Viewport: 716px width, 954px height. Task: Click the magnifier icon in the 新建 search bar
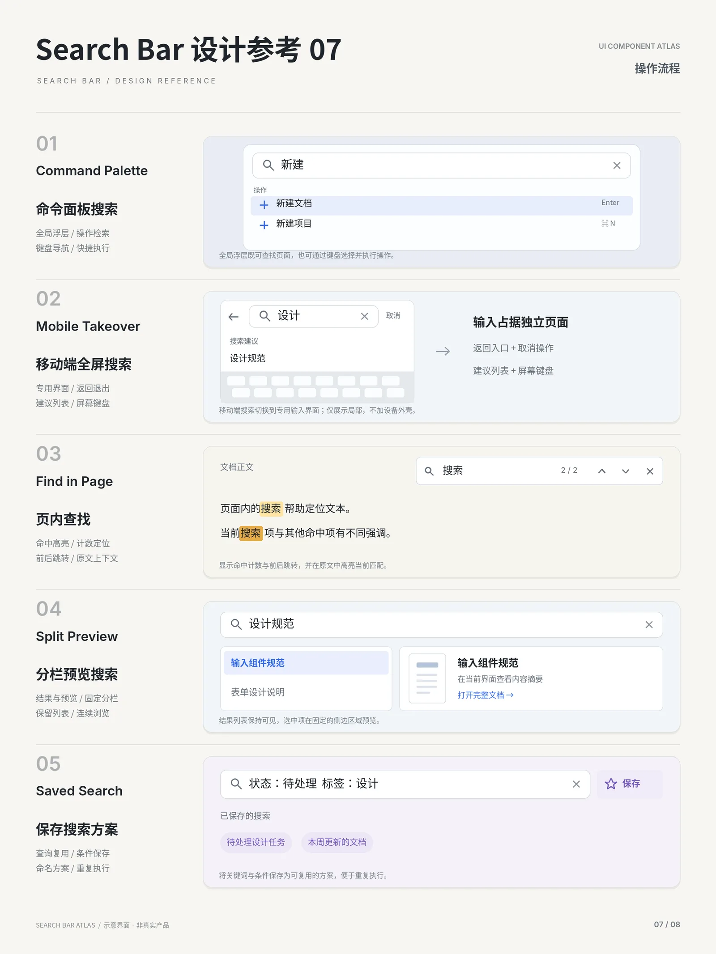point(268,165)
